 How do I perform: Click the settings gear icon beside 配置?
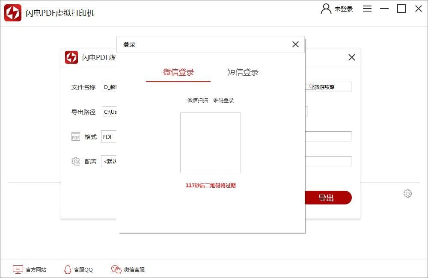tap(75, 161)
